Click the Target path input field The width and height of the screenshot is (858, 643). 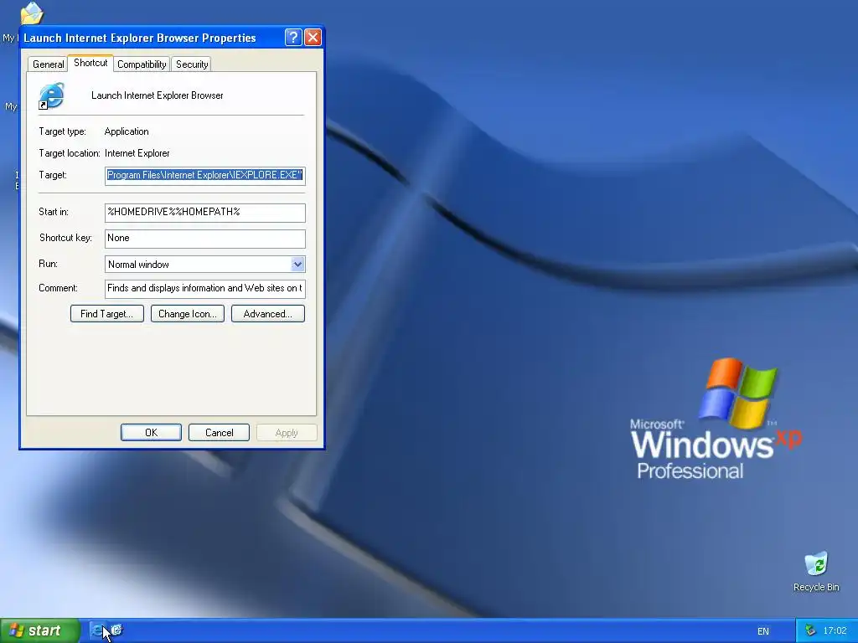(x=204, y=176)
